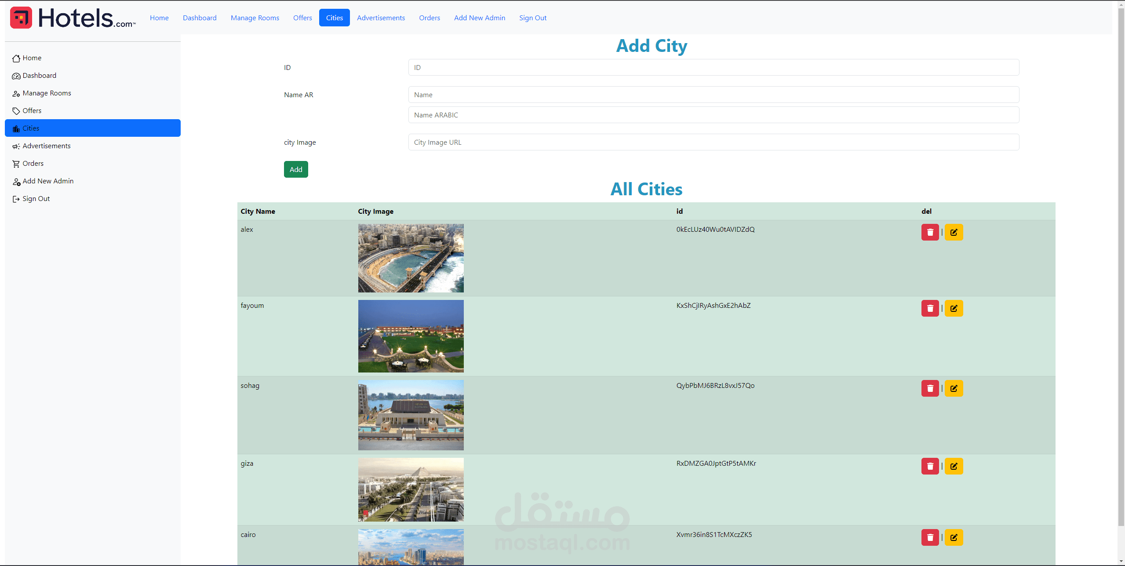Viewport: 1125px width, 566px height.
Task: Click the Hotels.com logo
Action: (x=73, y=18)
